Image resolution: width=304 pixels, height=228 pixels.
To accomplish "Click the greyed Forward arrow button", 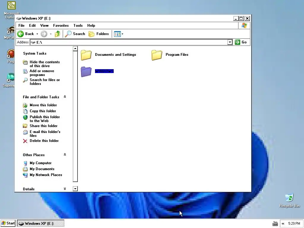I will [44, 34].
